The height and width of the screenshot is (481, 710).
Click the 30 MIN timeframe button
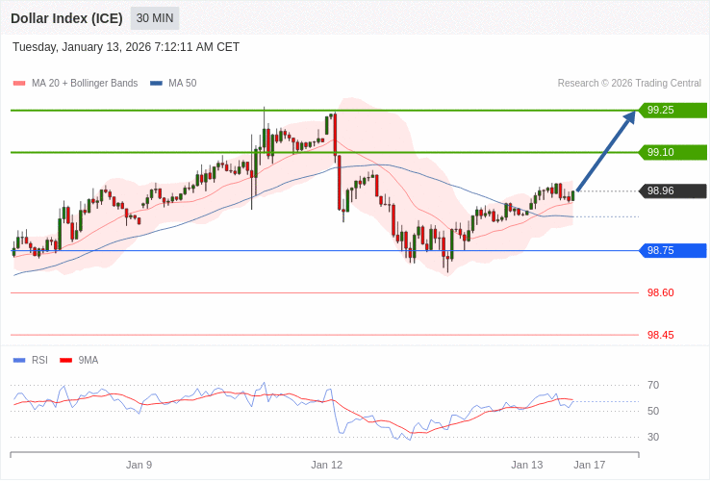click(155, 18)
